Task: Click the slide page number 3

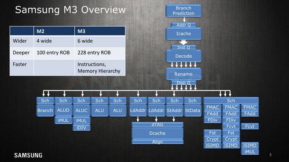Action: 270,155
